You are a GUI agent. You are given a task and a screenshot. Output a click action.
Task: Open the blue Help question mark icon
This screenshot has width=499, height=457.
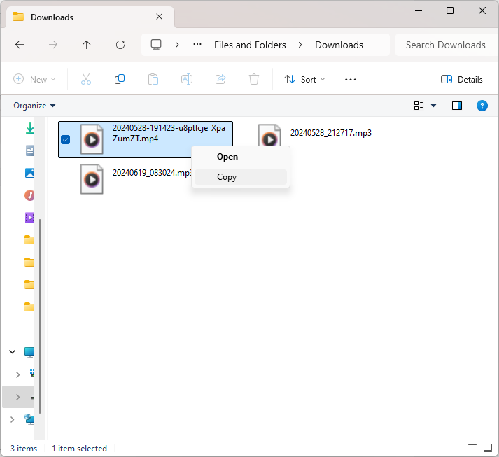point(482,106)
